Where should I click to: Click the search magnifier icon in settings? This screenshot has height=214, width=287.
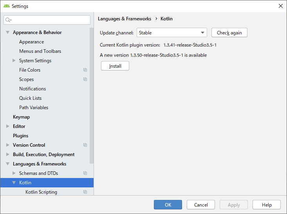[8, 20]
